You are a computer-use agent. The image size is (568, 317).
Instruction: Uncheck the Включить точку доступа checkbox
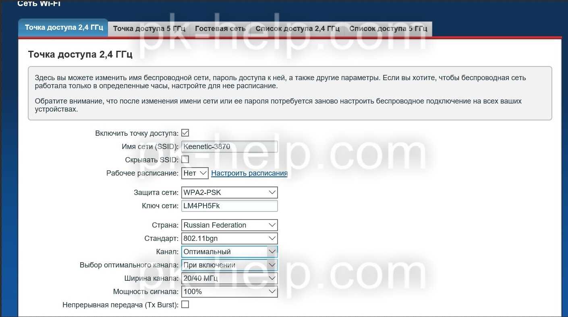tap(185, 133)
